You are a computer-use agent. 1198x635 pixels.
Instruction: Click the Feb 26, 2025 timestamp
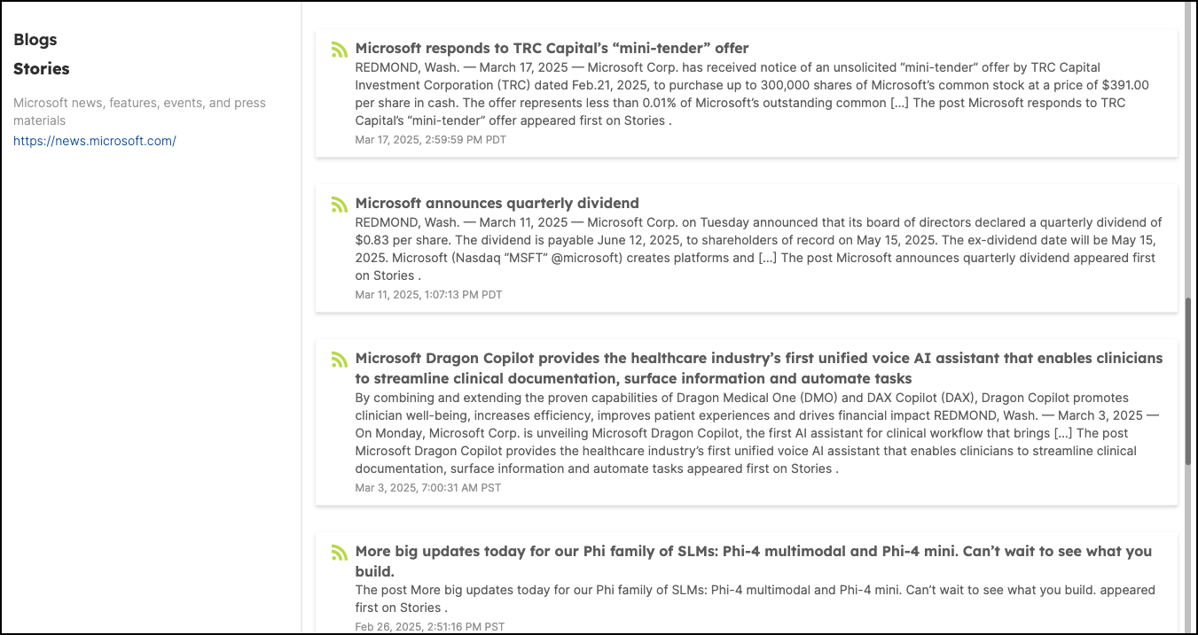(x=430, y=627)
